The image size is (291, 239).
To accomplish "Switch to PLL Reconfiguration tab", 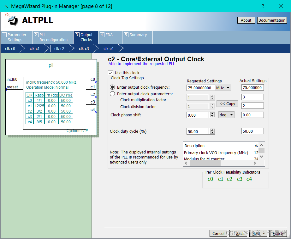I will point(53,37).
